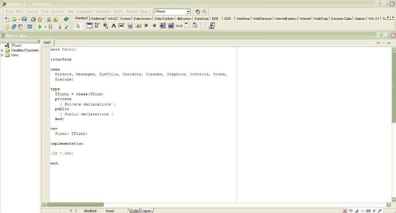Image resolution: width=396 pixels, height=213 pixels.
Task: Run the project with the green arrow
Action: coord(40,27)
